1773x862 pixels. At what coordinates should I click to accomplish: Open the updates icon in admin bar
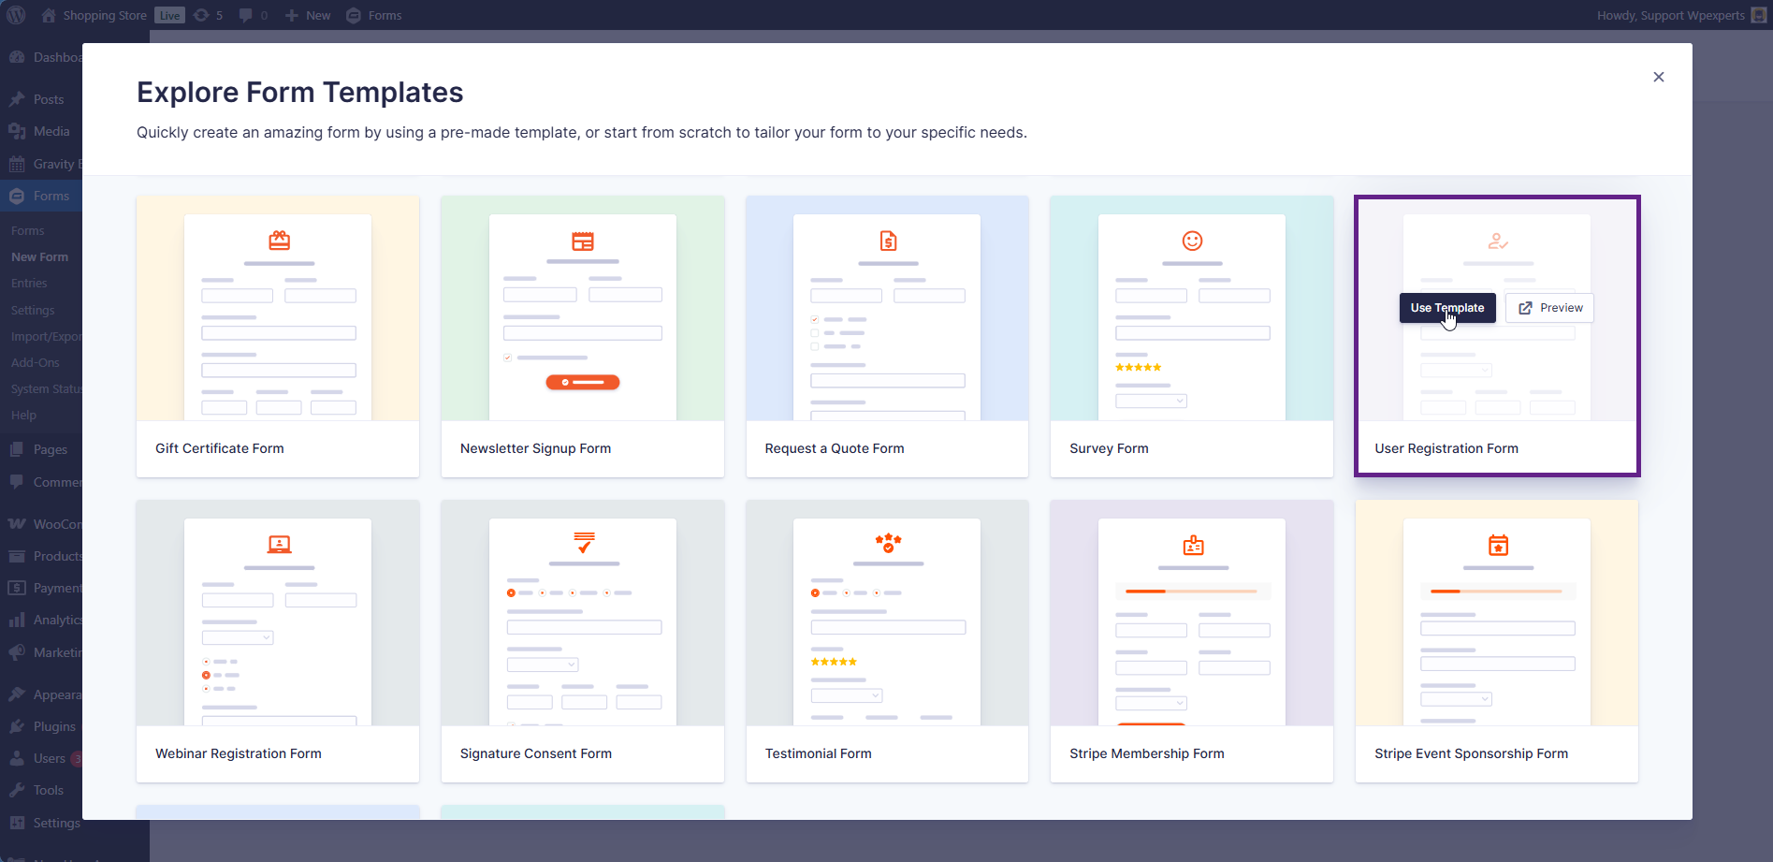[202, 15]
